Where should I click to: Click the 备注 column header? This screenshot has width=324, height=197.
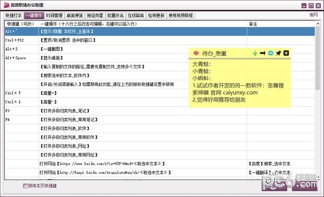(x=281, y=24)
